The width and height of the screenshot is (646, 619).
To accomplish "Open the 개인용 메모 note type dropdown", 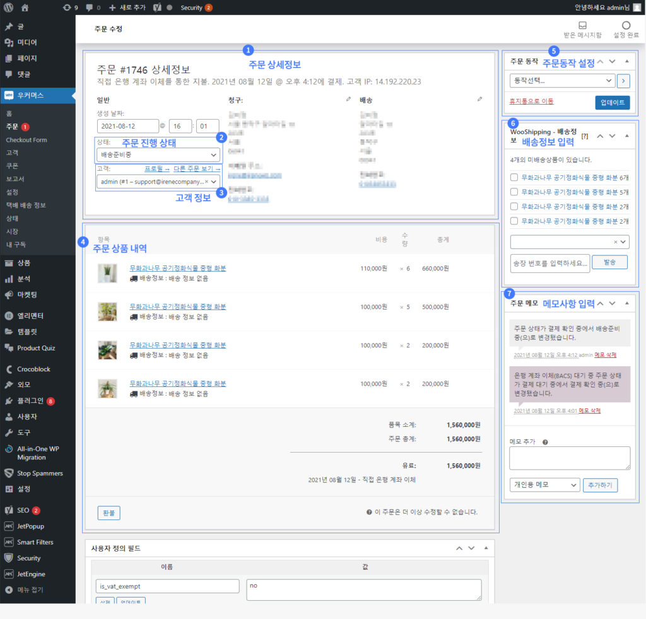I will tap(544, 485).
